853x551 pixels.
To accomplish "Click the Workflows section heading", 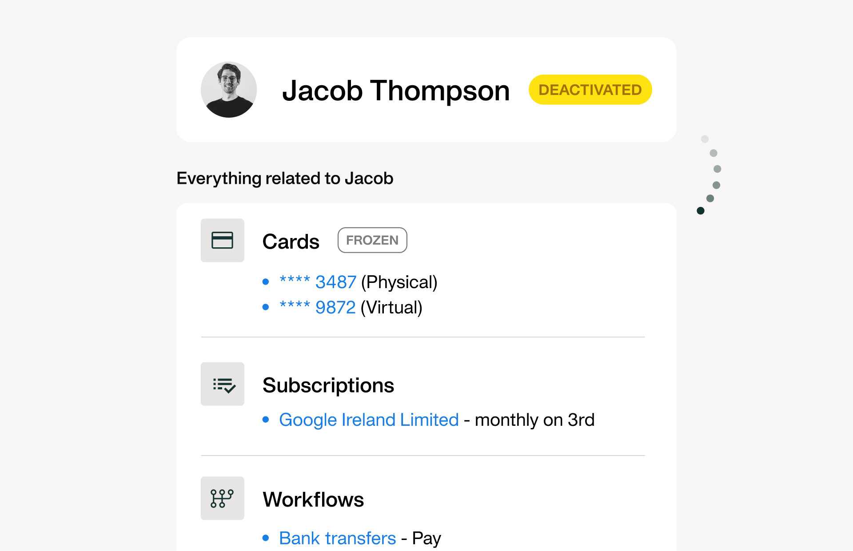I will coord(313,499).
